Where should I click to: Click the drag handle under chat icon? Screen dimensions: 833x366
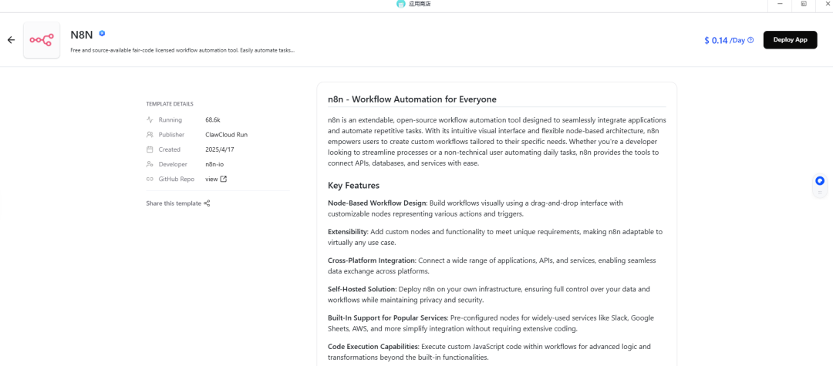pos(820,193)
